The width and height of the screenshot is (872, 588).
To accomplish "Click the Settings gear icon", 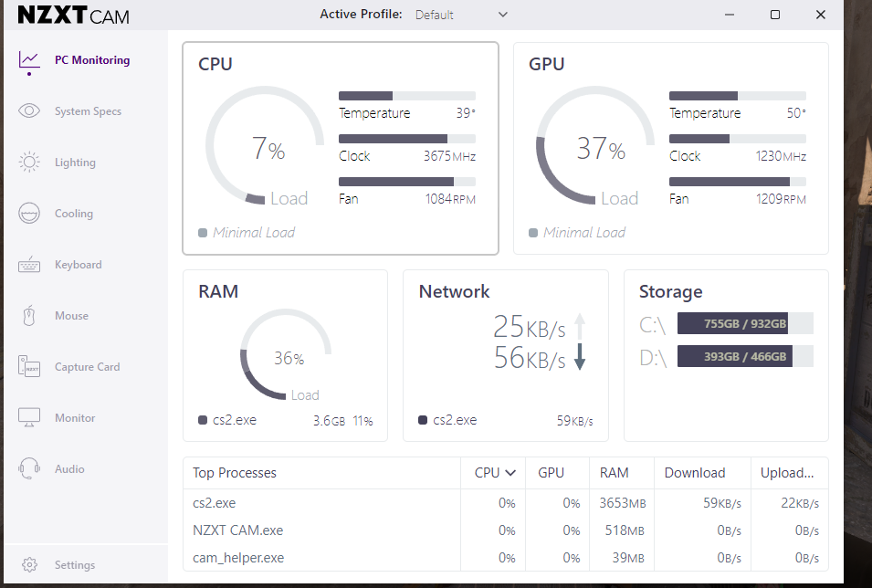I will click(29, 564).
